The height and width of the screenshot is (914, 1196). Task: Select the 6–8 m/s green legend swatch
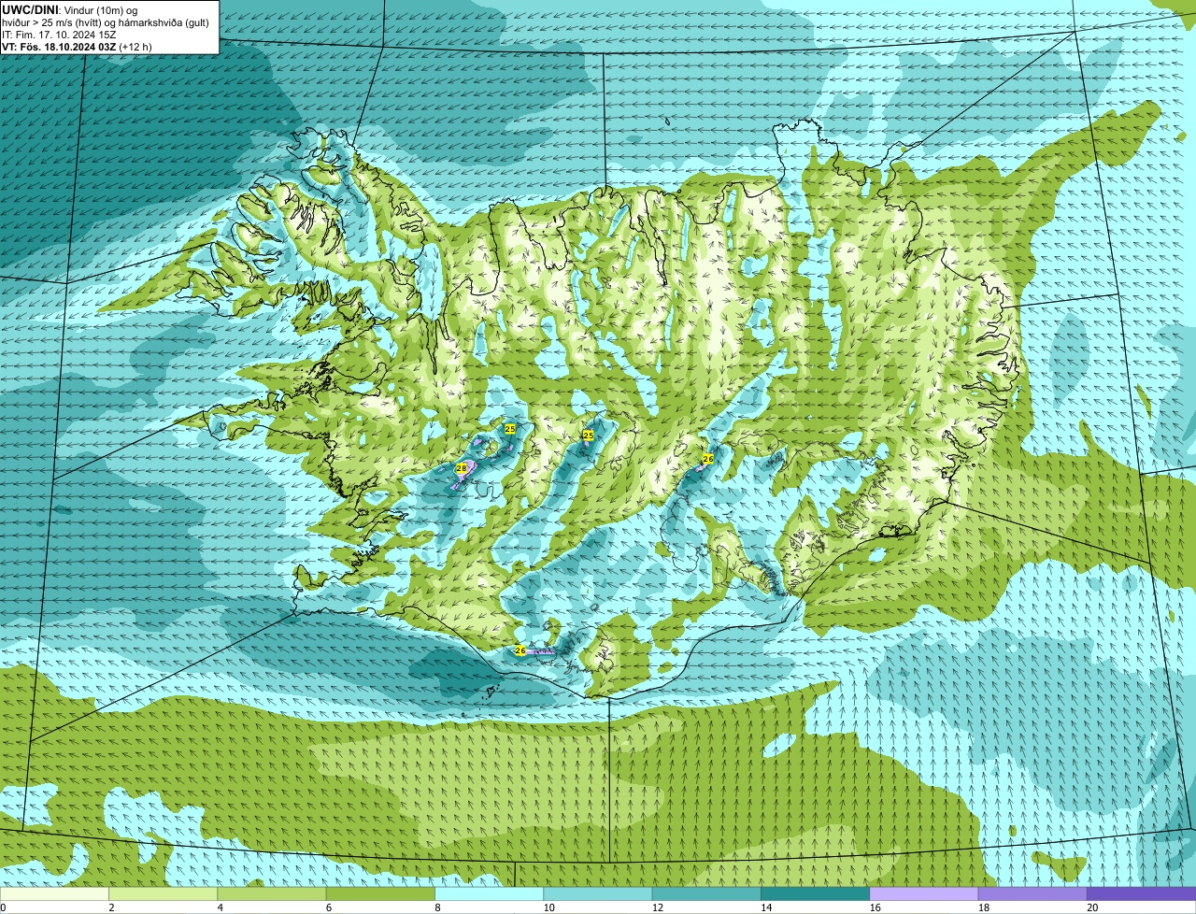pos(380,893)
